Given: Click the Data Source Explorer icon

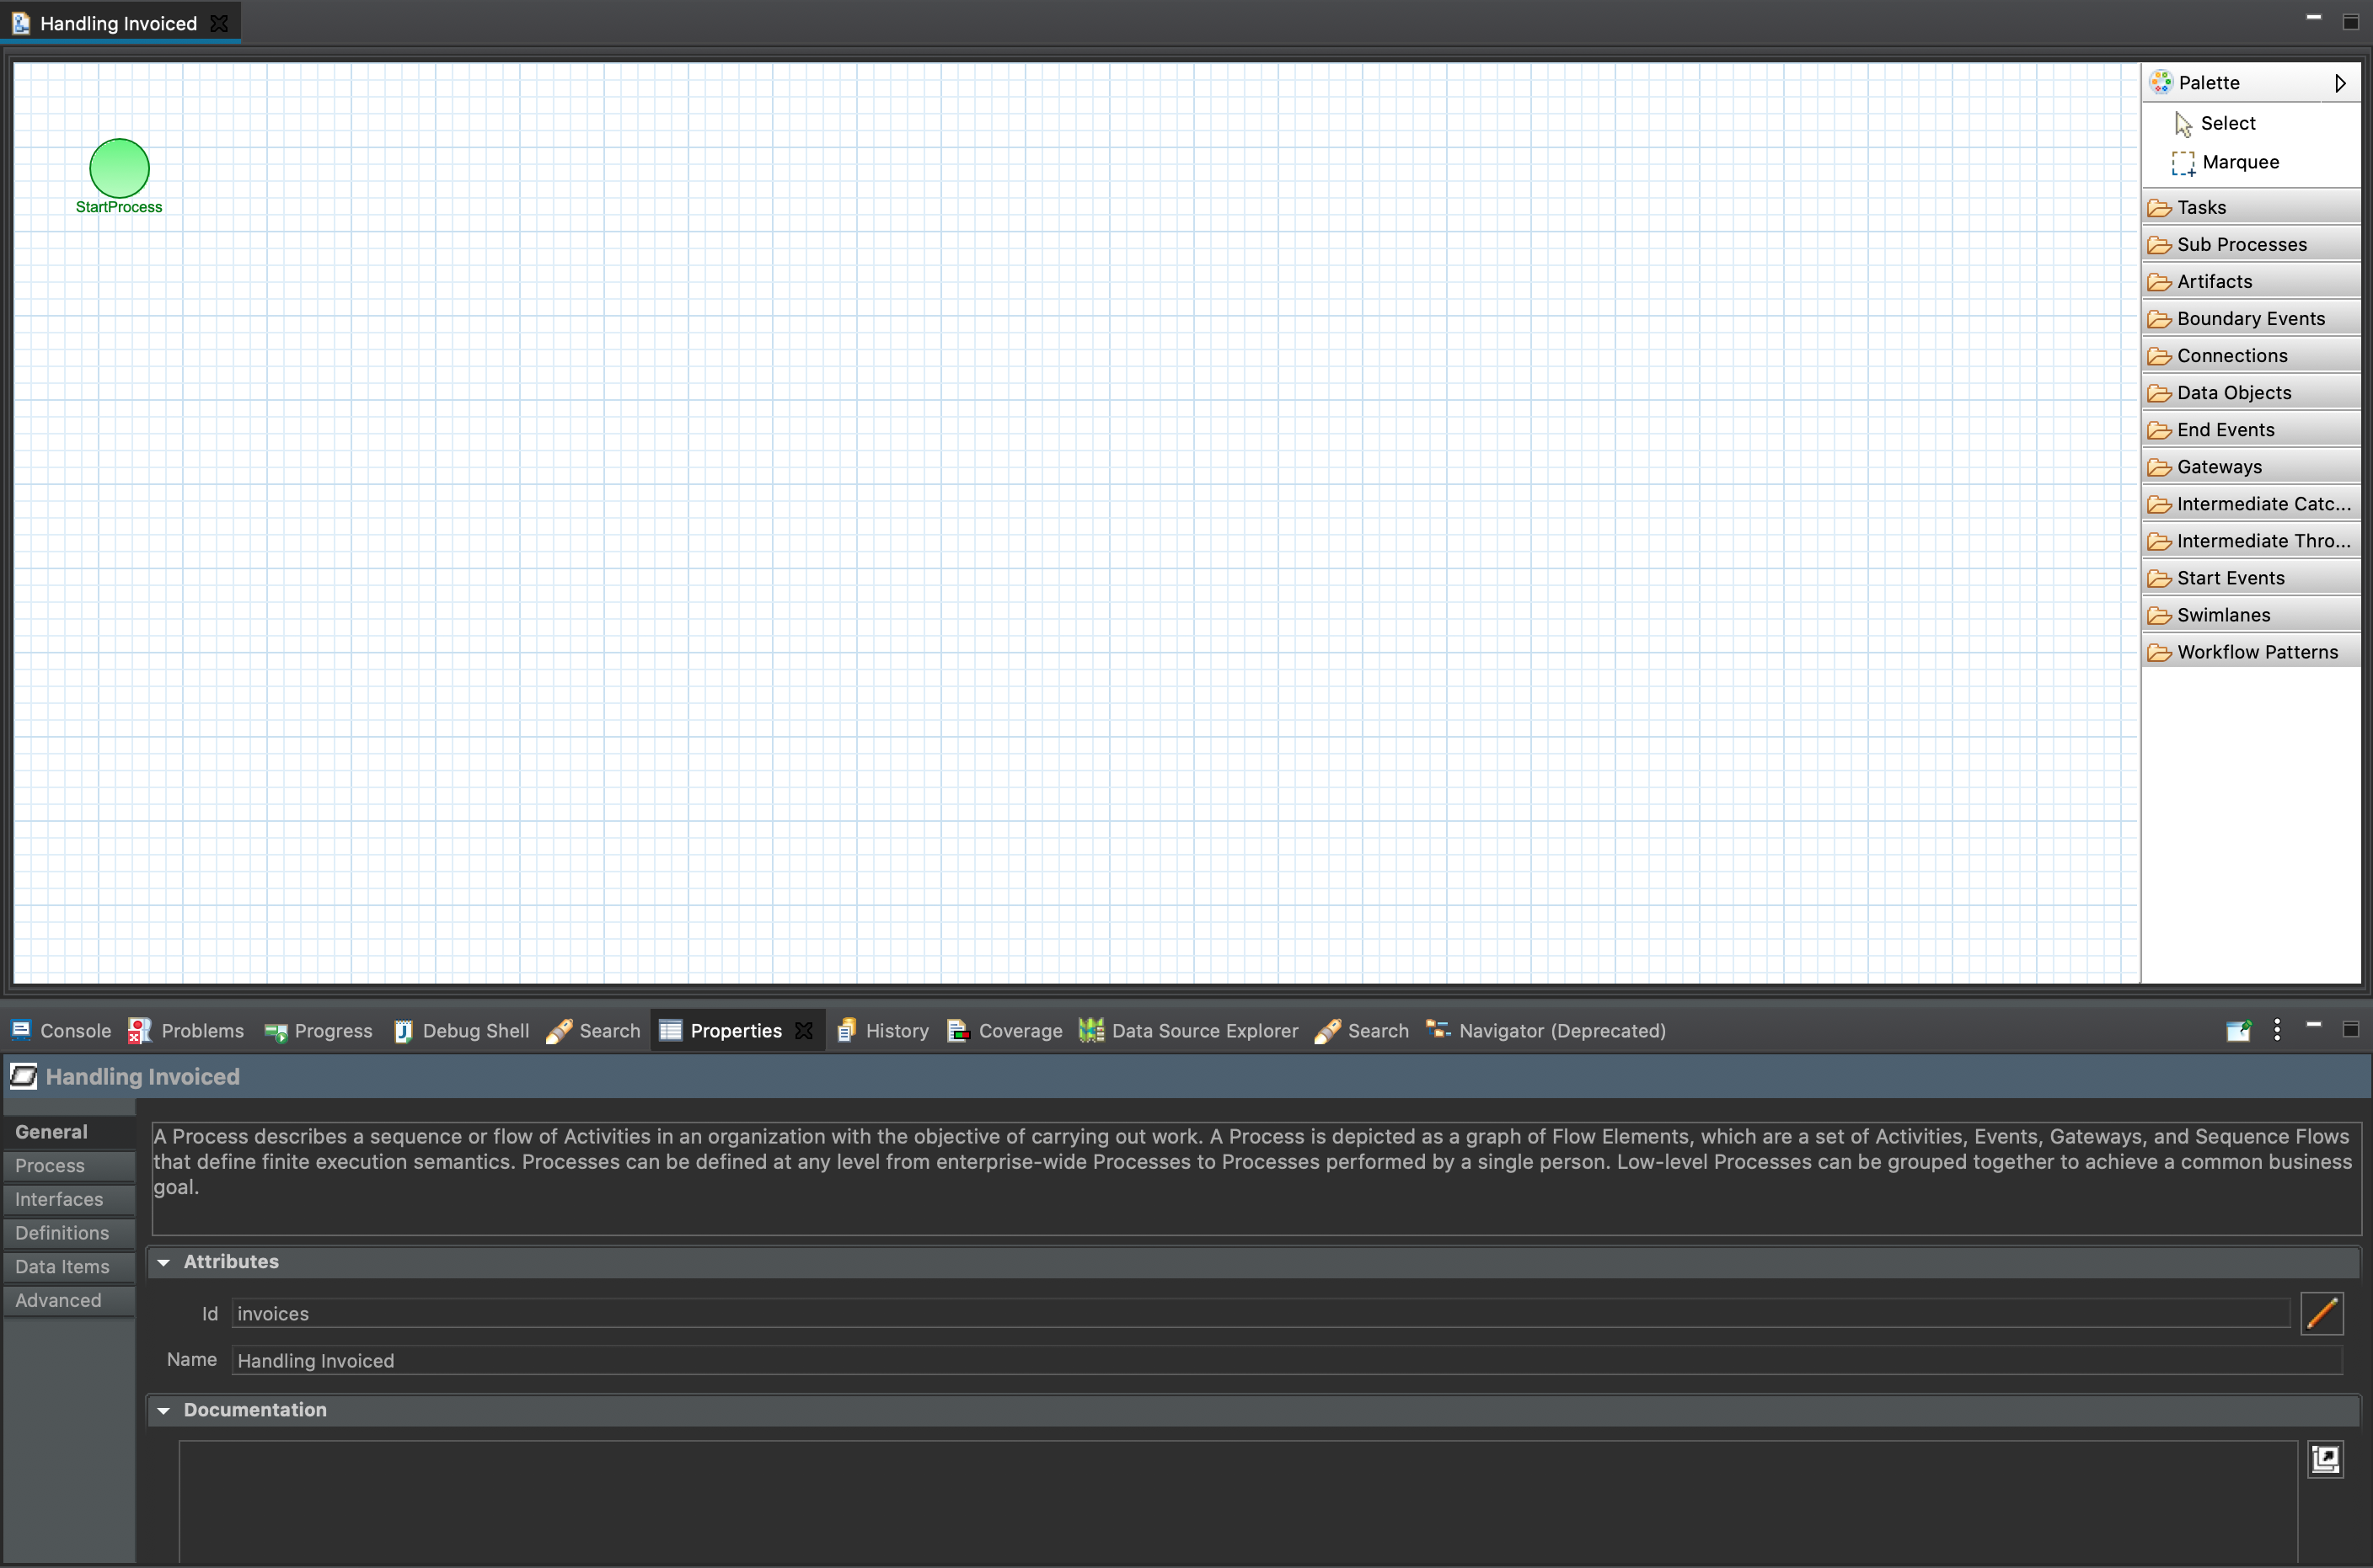Looking at the screenshot, I should (1090, 1030).
